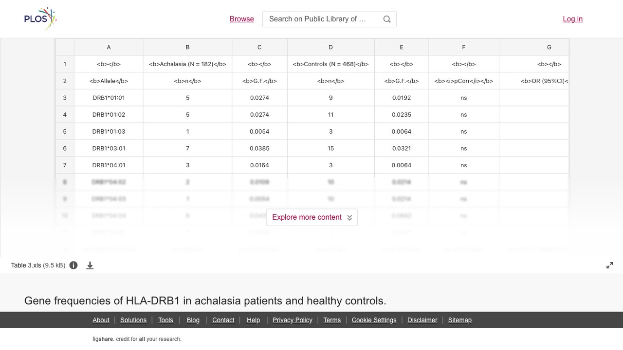Click cell DRB1*01:01
623x350 pixels.
click(x=109, y=98)
